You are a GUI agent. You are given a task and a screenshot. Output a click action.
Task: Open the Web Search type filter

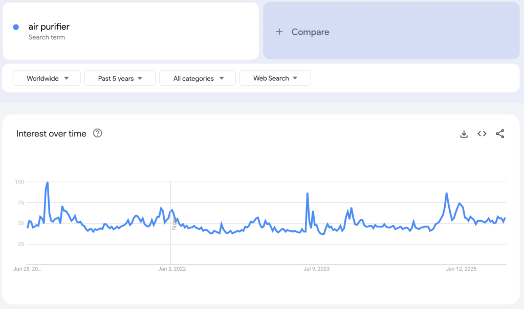[x=275, y=78]
